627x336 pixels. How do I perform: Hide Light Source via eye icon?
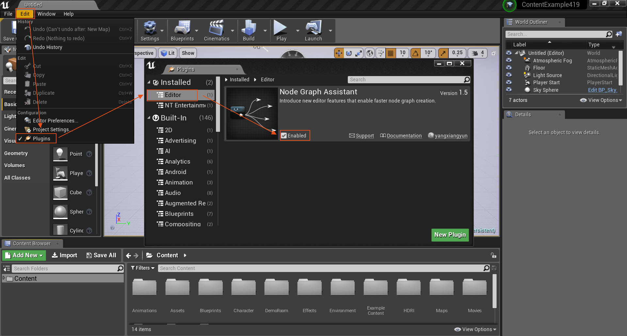(509, 75)
